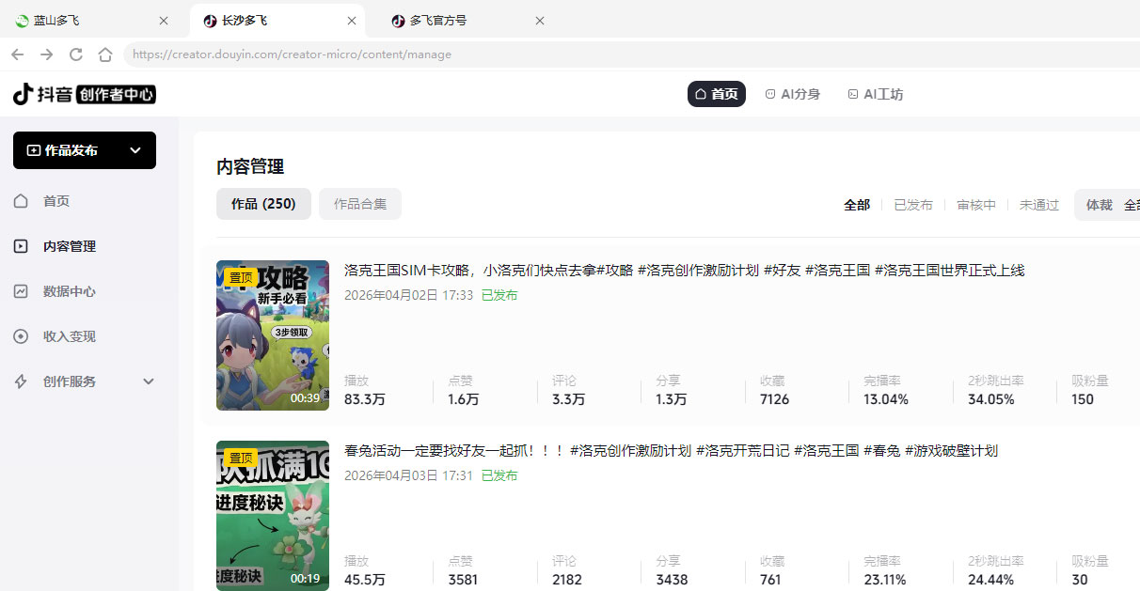
Task: Expand the 创作服务 sidebar chevron
Action: 148,381
